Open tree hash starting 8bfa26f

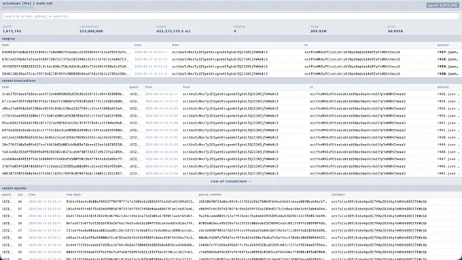[x=130, y=223]
